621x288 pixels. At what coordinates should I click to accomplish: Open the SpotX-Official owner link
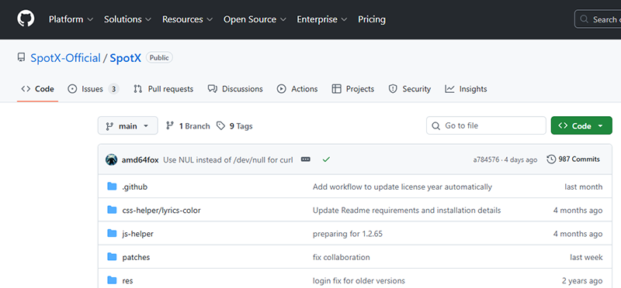[x=65, y=58]
